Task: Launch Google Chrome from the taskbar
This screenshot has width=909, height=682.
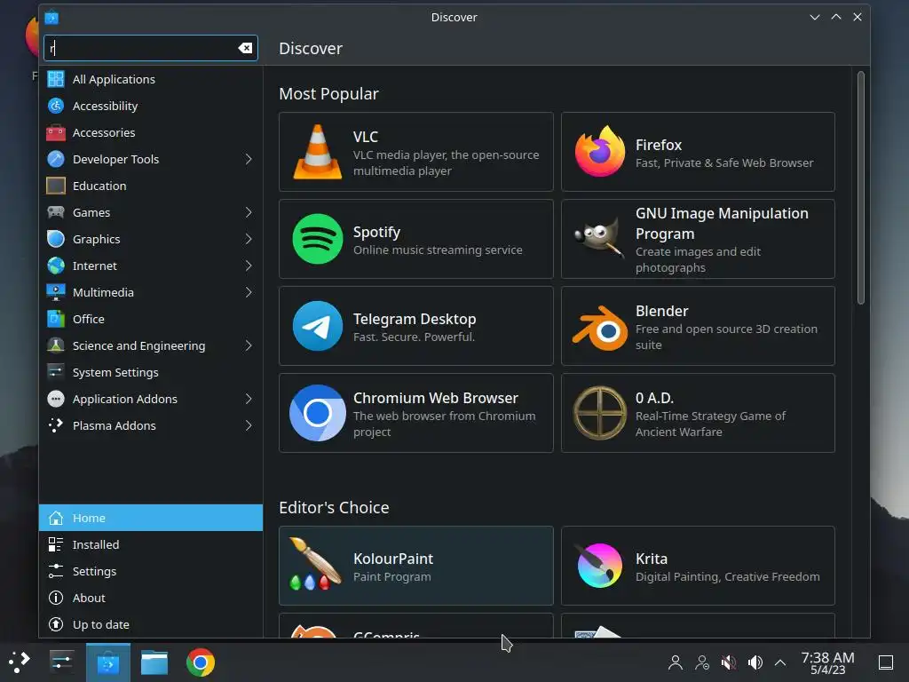Action: [x=201, y=662]
